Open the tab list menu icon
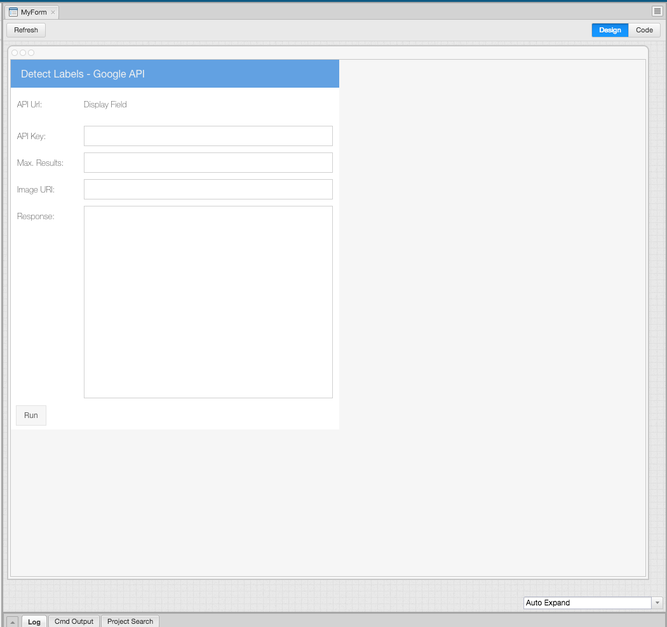The width and height of the screenshot is (667, 627). [x=657, y=11]
